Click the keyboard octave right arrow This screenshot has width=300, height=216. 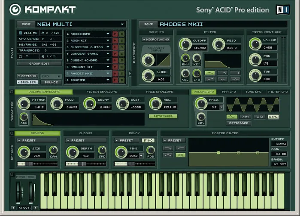tap(35, 207)
